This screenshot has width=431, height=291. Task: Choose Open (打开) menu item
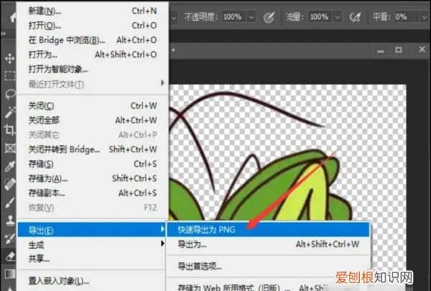(93, 26)
